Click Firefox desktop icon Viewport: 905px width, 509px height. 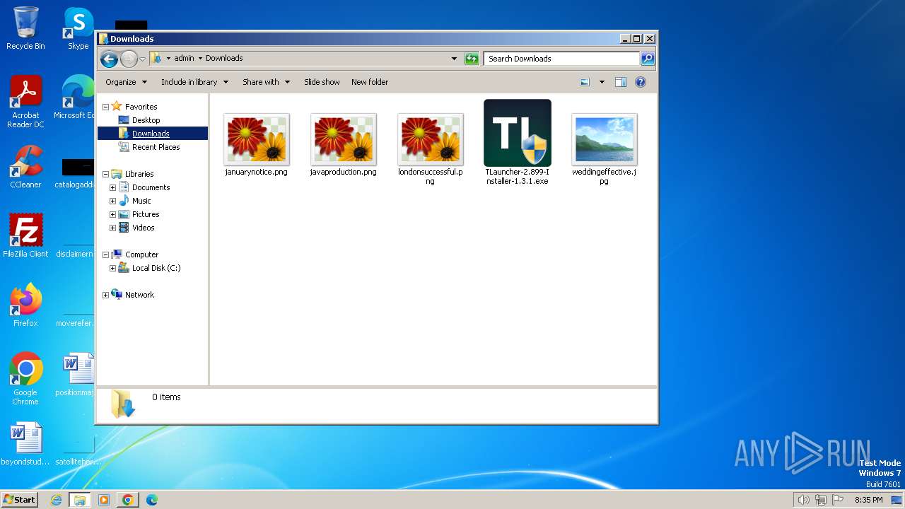[x=25, y=305]
